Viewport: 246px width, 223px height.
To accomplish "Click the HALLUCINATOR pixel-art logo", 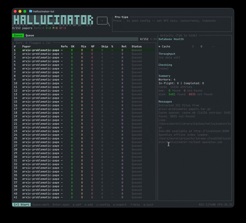I will point(53,20).
